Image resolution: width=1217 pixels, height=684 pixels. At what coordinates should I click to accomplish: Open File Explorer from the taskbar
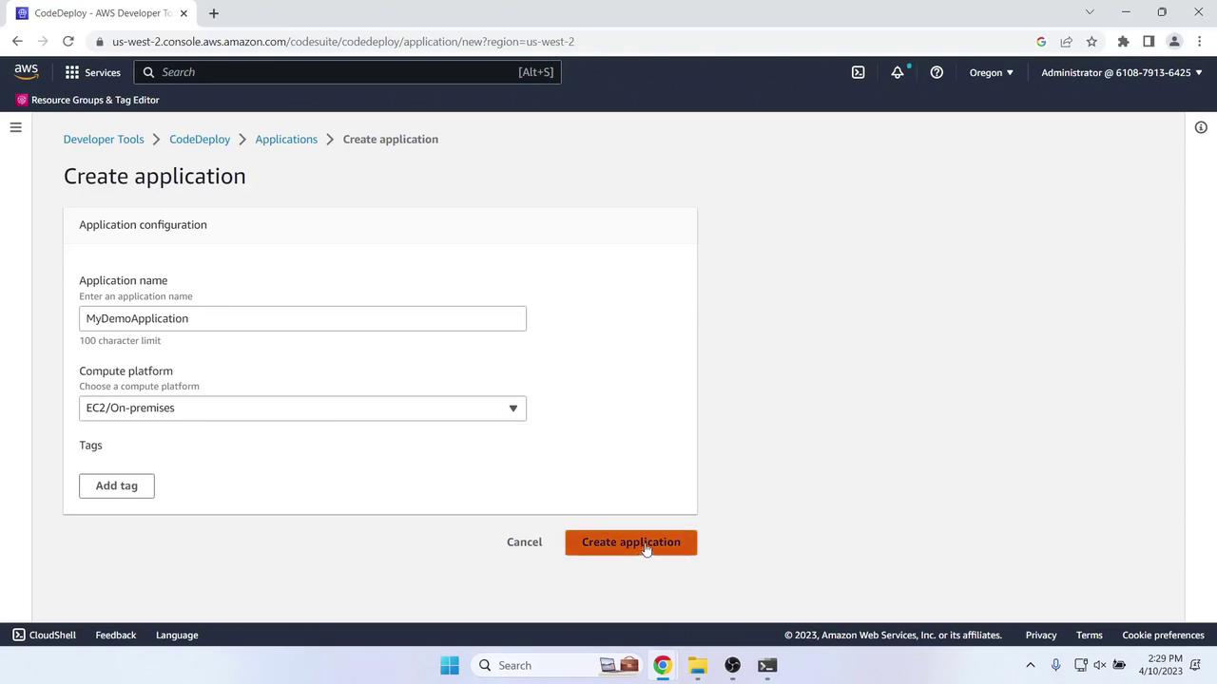point(698,665)
